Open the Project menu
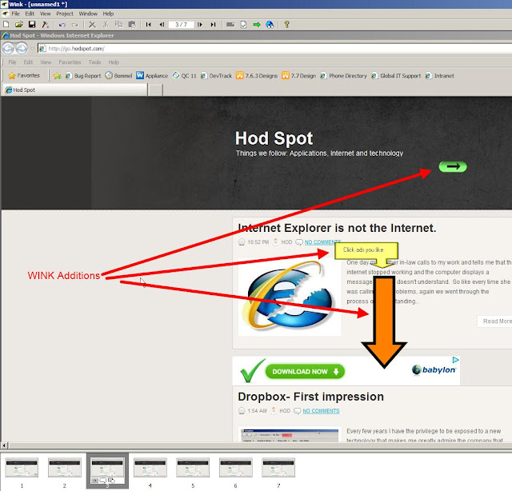Viewport: 512px width, 491px height. [x=65, y=14]
